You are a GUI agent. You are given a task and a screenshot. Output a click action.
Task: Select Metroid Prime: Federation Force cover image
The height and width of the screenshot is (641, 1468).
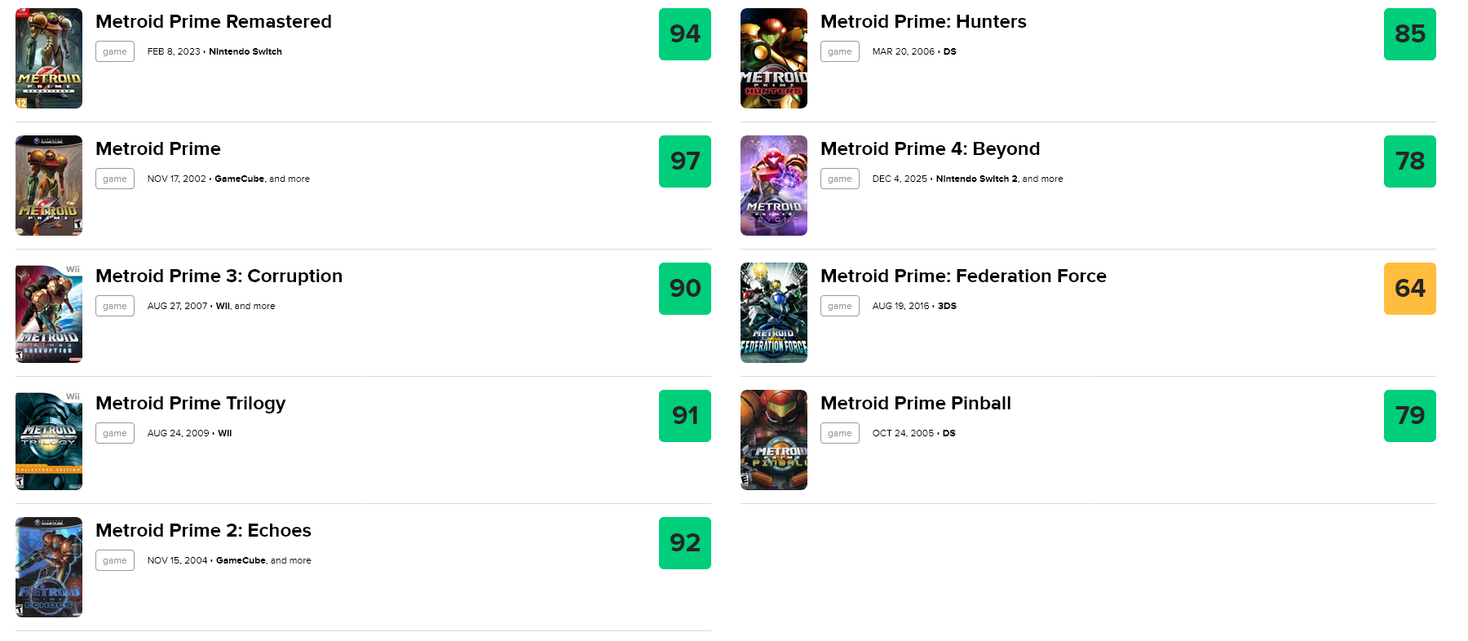point(773,313)
